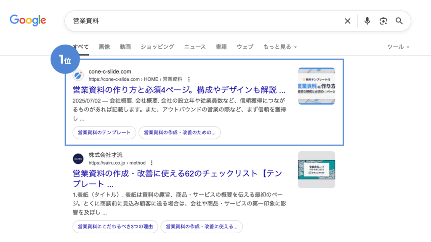The height and width of the screenshot is (242, 431).
Task: Click the URL https://cone-c-slide.com › HOME › 営業資料
Action: (135, 79)
